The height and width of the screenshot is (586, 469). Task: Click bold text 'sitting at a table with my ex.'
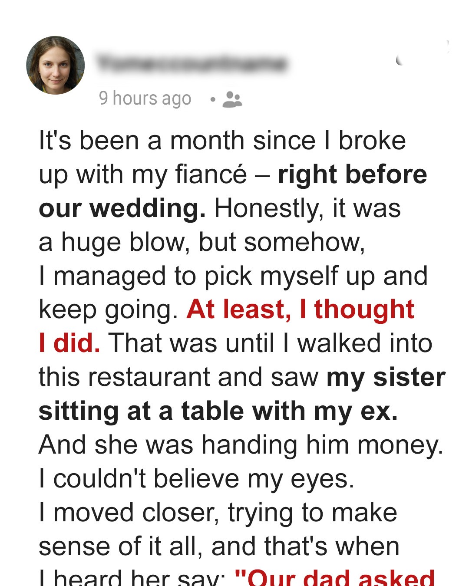coord(218,411)
